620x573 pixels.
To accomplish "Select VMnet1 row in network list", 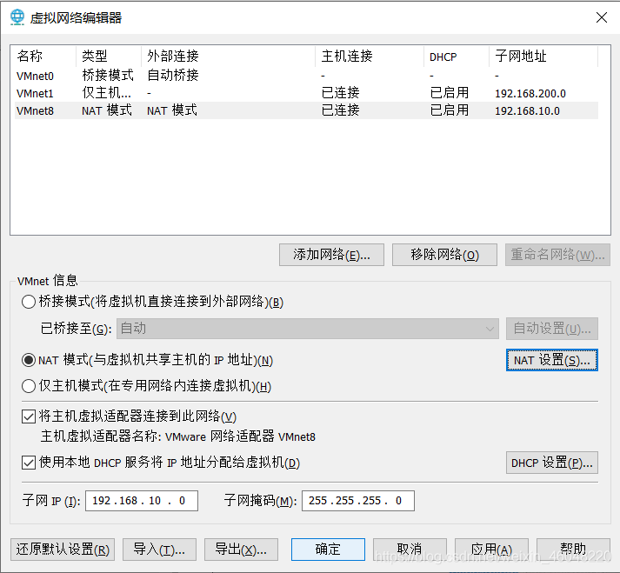I will 306,93.
